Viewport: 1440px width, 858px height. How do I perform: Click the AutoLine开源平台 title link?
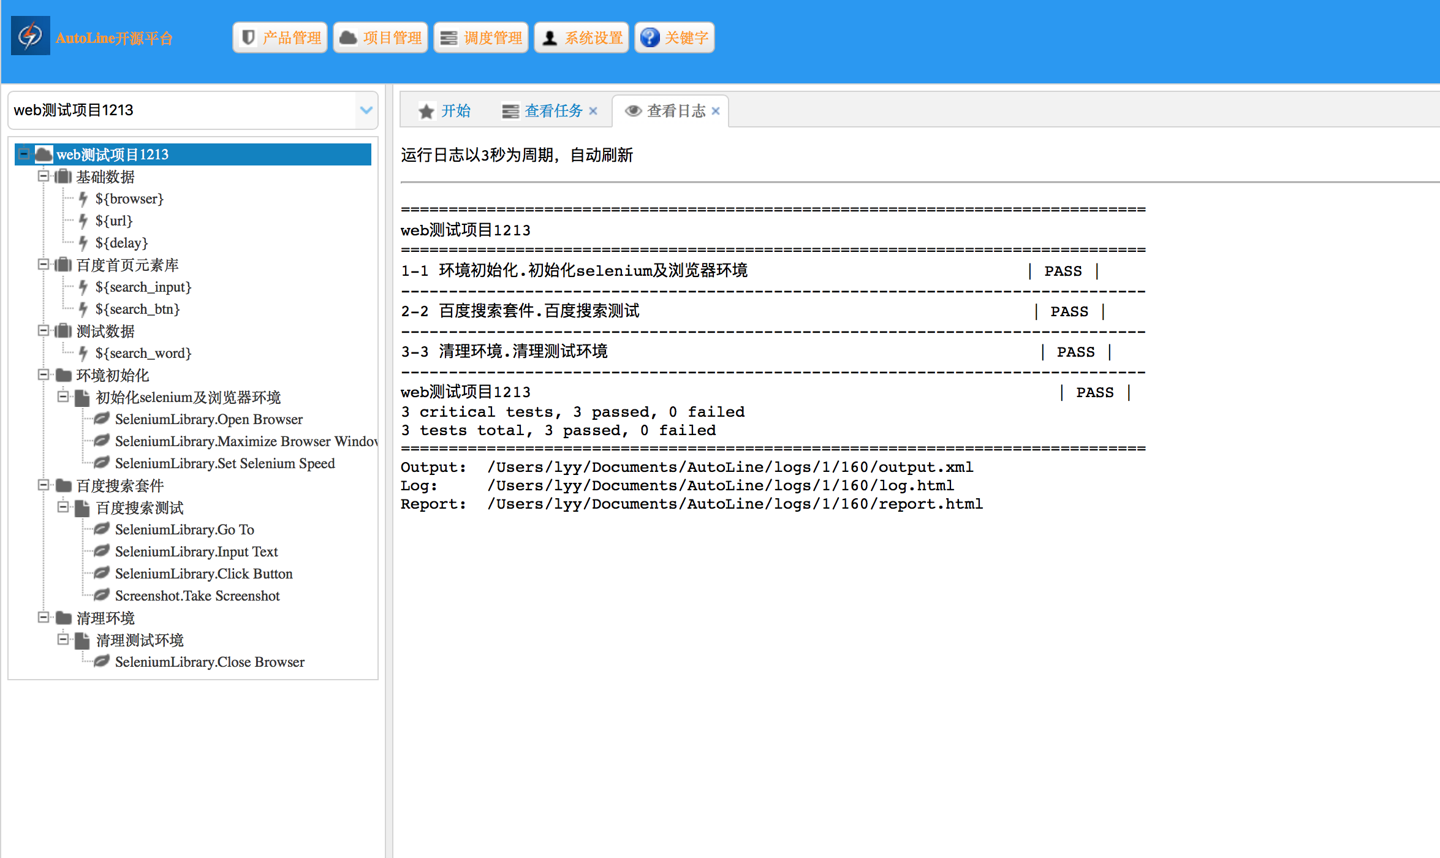114,38
